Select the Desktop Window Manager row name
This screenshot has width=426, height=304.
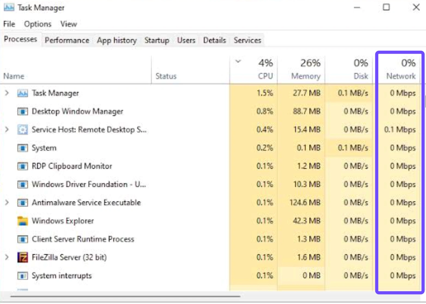pyautogui.click(x=77, y=112)
